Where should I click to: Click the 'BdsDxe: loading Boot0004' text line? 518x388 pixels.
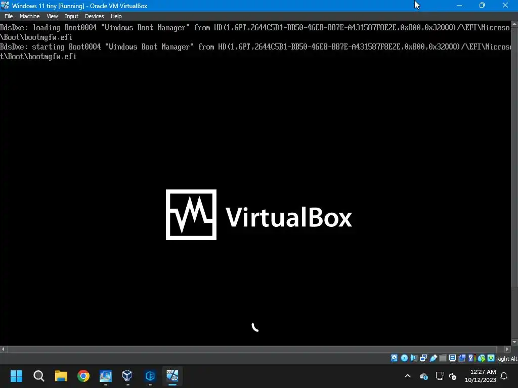255,32
